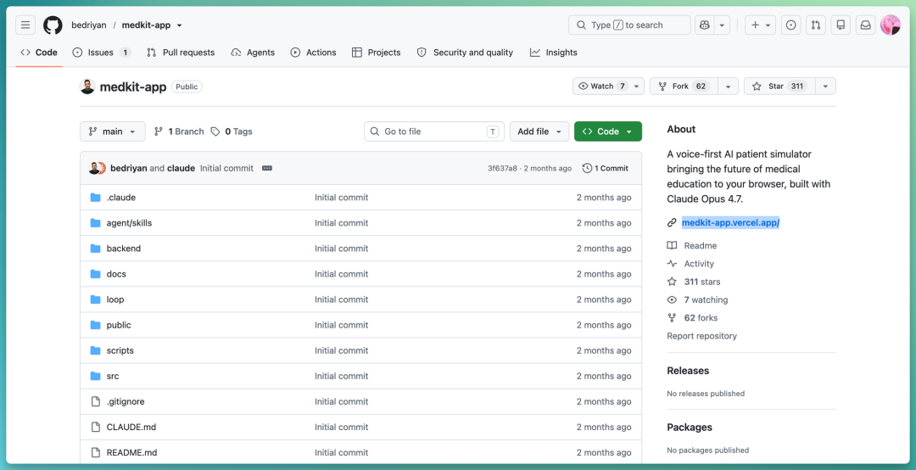Open the hamburger navigation menu
Viewport: 916px width, 470px height.
pyautogui.click(x=25, y=25)
